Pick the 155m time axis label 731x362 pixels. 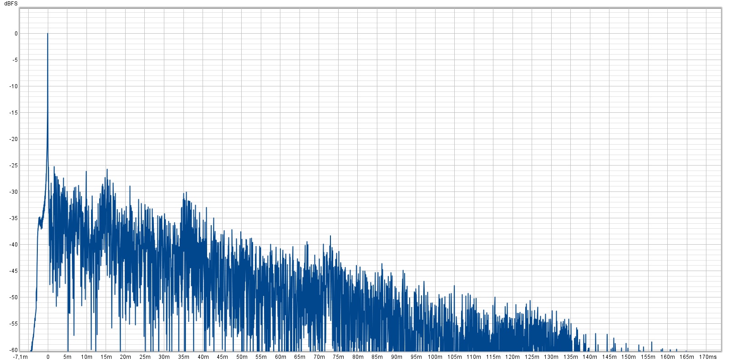(649, 357)
